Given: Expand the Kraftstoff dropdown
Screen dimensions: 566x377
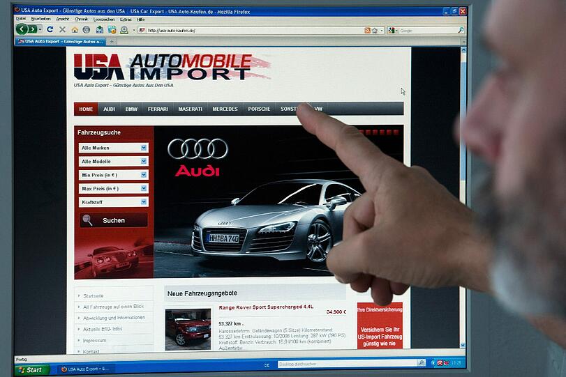Looking at the screenshot, I should [x=144, y=202].
